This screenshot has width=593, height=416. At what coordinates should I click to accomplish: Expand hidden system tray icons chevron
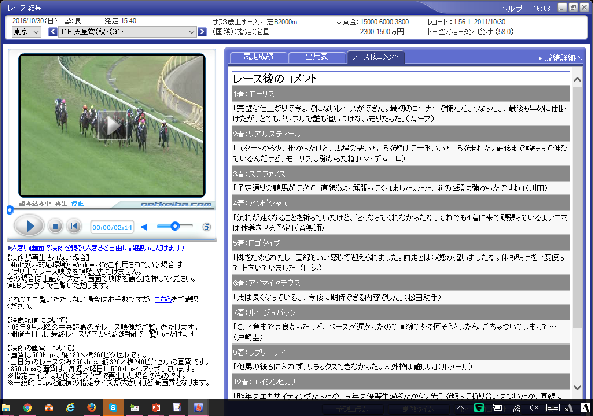pos(460,408)
